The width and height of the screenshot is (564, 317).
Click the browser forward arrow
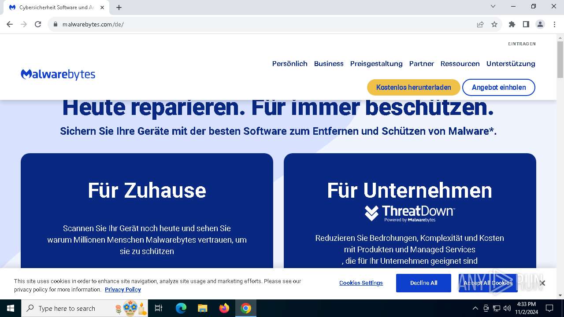click(x=24, y=24)
